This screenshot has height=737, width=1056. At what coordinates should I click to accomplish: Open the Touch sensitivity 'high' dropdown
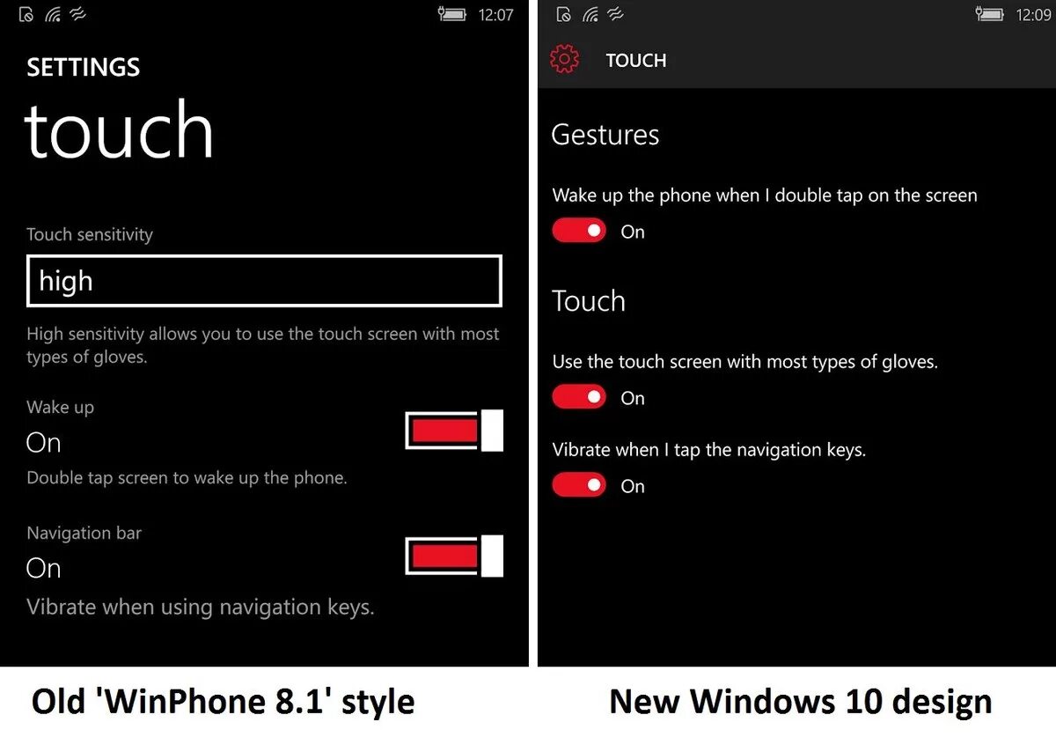[x=264, y=281]
